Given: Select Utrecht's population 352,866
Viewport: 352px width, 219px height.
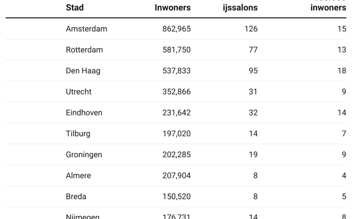Looking at the screenshot, I should coord(176,92).
